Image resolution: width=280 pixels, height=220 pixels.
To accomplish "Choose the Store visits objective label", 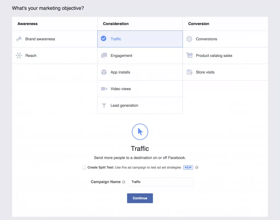I will coord(205,72).
